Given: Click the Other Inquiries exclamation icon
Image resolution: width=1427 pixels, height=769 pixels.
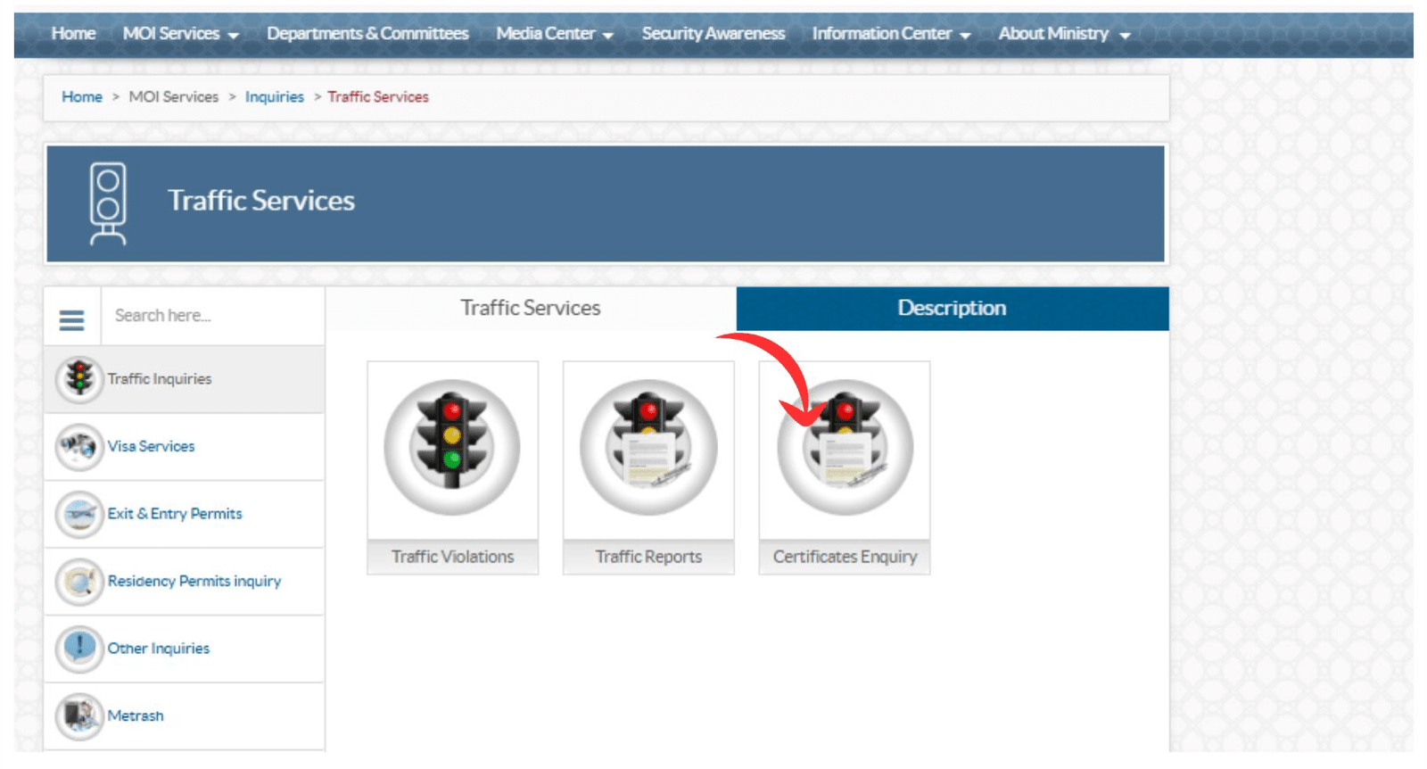Looking at the screenshot, I should click(79, 649).
